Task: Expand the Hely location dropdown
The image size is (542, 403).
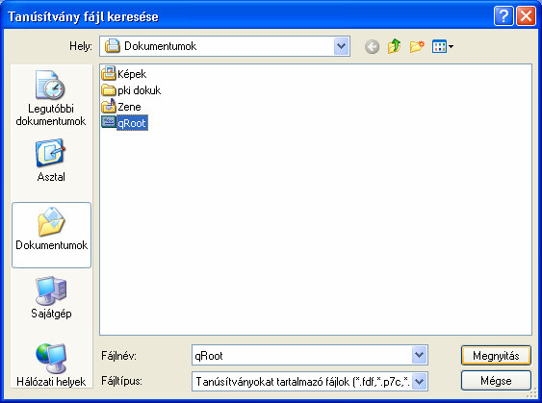Action: point(342,46)
